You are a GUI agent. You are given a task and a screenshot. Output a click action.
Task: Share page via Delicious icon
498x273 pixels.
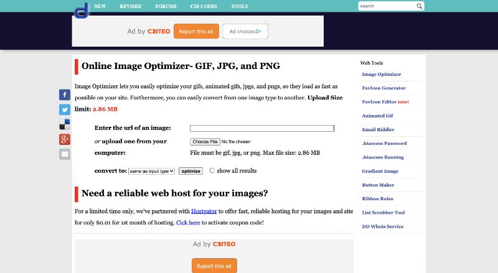click(65, 124)
